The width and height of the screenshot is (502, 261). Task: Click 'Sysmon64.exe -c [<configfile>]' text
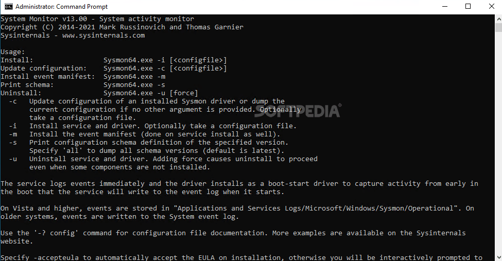(x=165, y=68)
